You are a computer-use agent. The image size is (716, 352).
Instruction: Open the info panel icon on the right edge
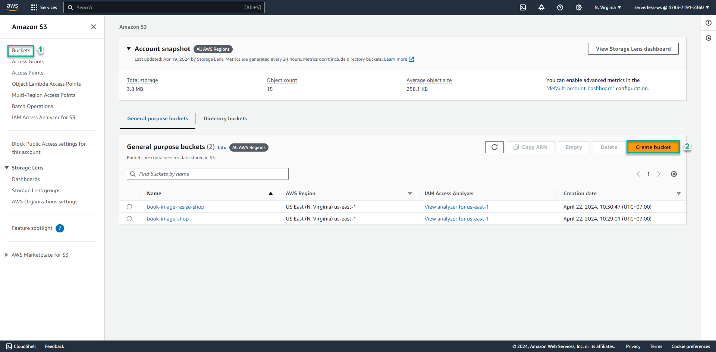point(709,23)
